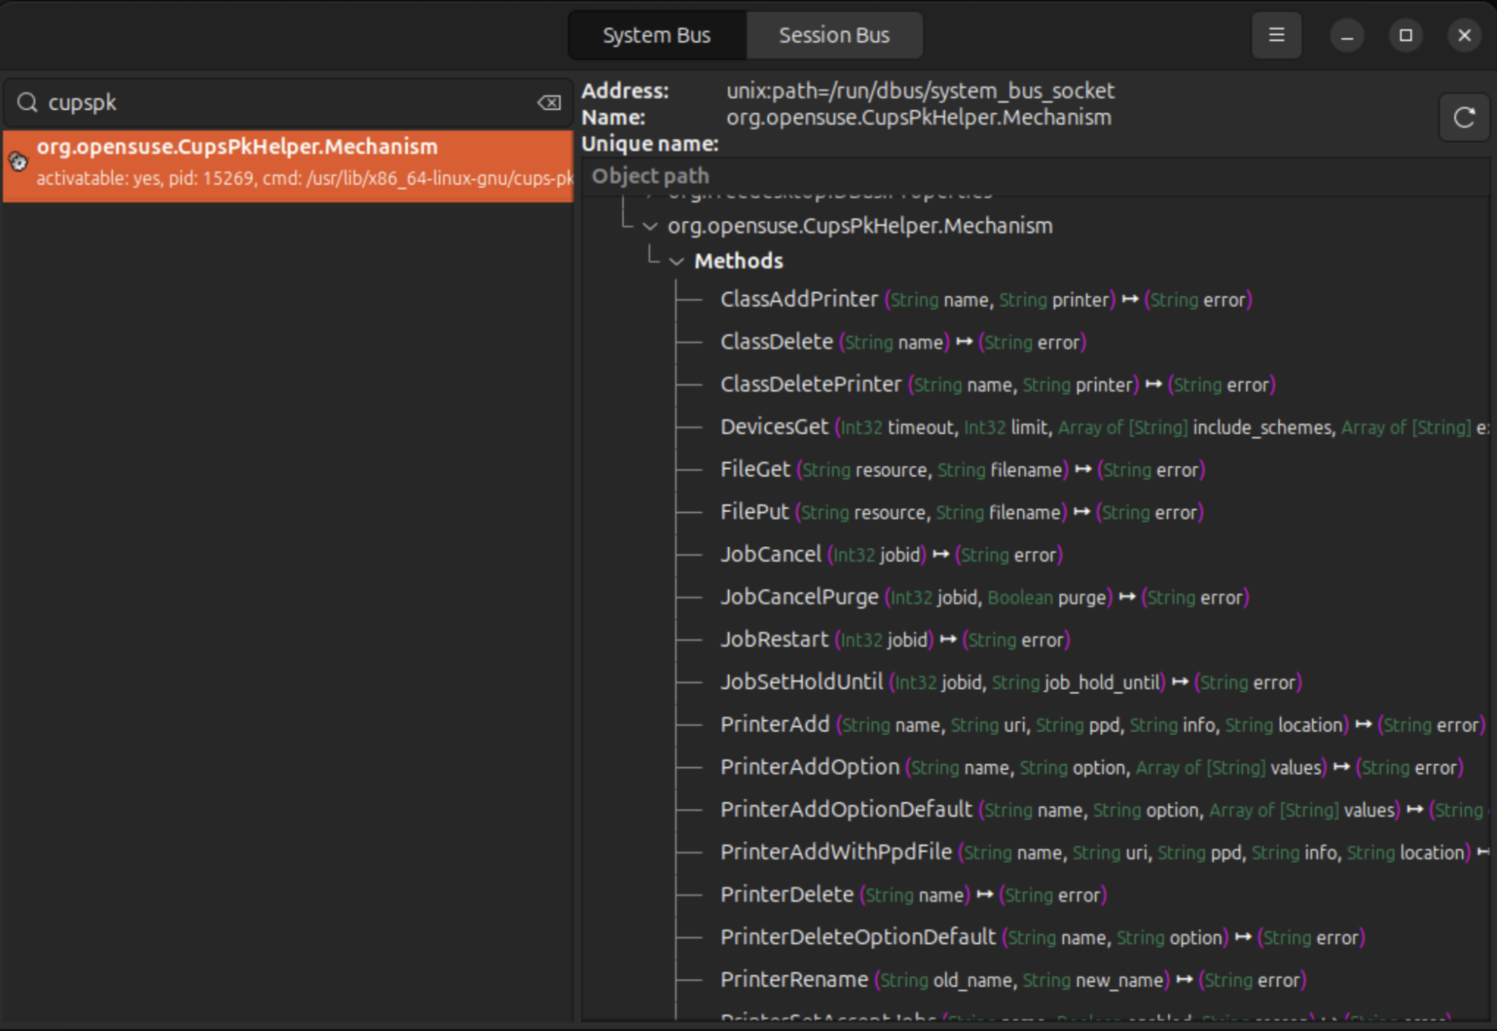Select the JobCancelPurge method

(798, 597)
